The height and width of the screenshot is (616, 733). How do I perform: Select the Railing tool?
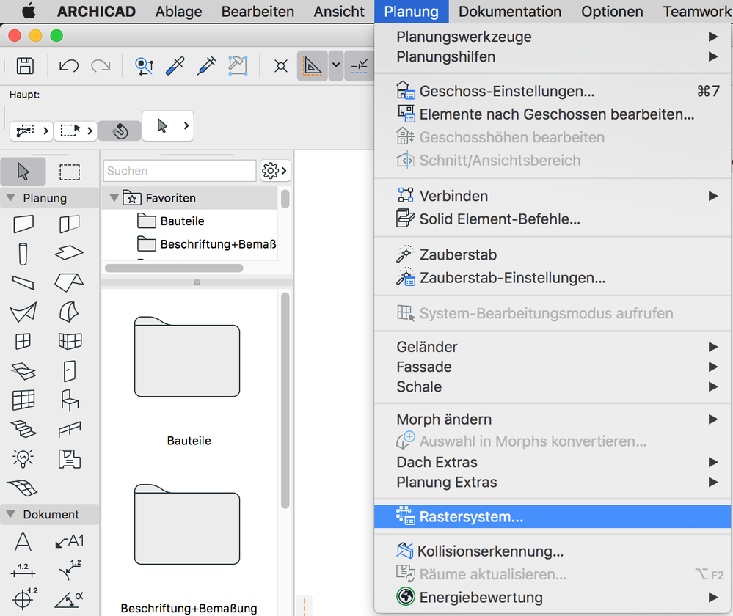70,430
